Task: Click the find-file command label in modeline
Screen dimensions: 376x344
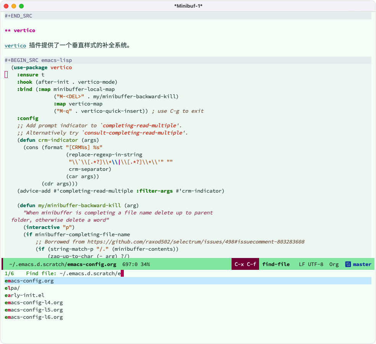Action: click(276, 264)
